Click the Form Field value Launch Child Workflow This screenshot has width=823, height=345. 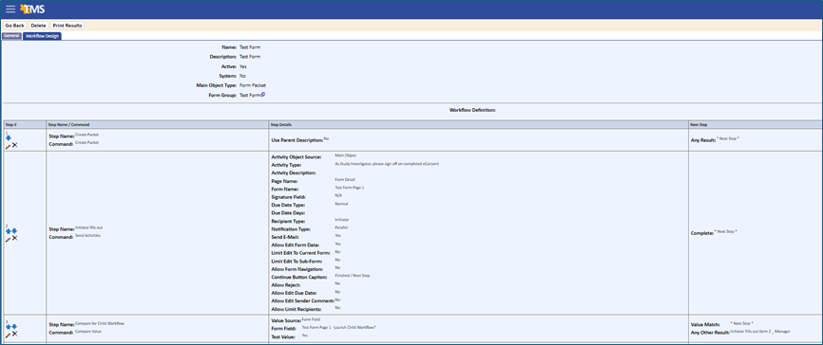tap(339, 327)
